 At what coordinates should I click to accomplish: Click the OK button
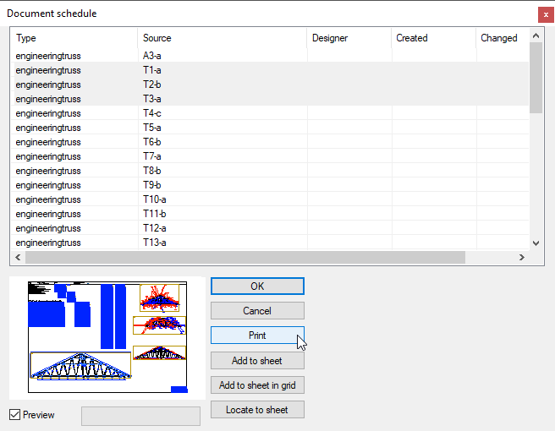[257, 286]
